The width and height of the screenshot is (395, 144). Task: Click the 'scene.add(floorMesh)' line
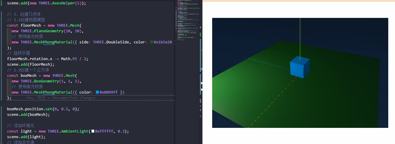[x=31, y=65]
